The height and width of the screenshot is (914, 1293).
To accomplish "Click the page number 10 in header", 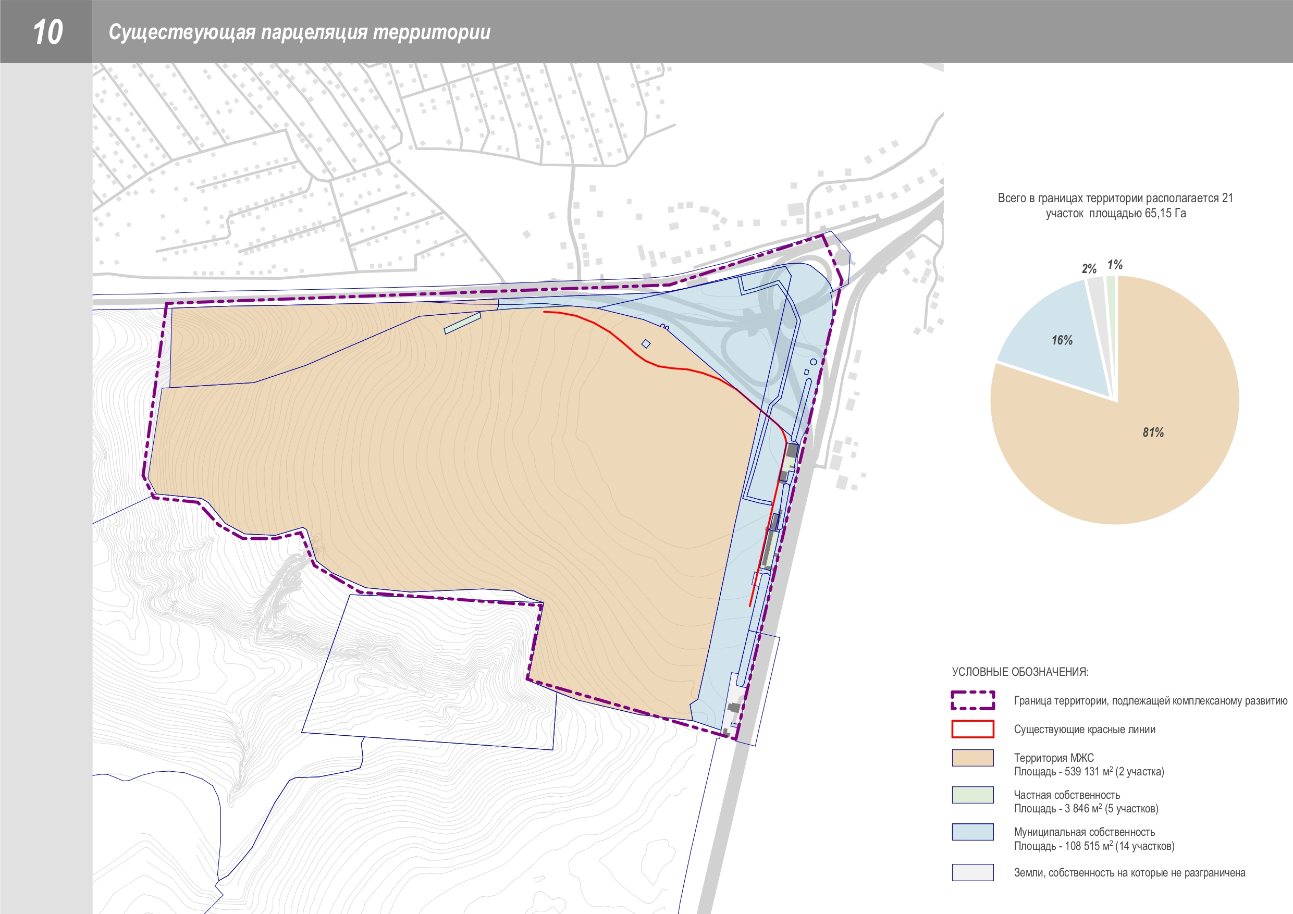I will pyautogui.click(x=47, y=32).
